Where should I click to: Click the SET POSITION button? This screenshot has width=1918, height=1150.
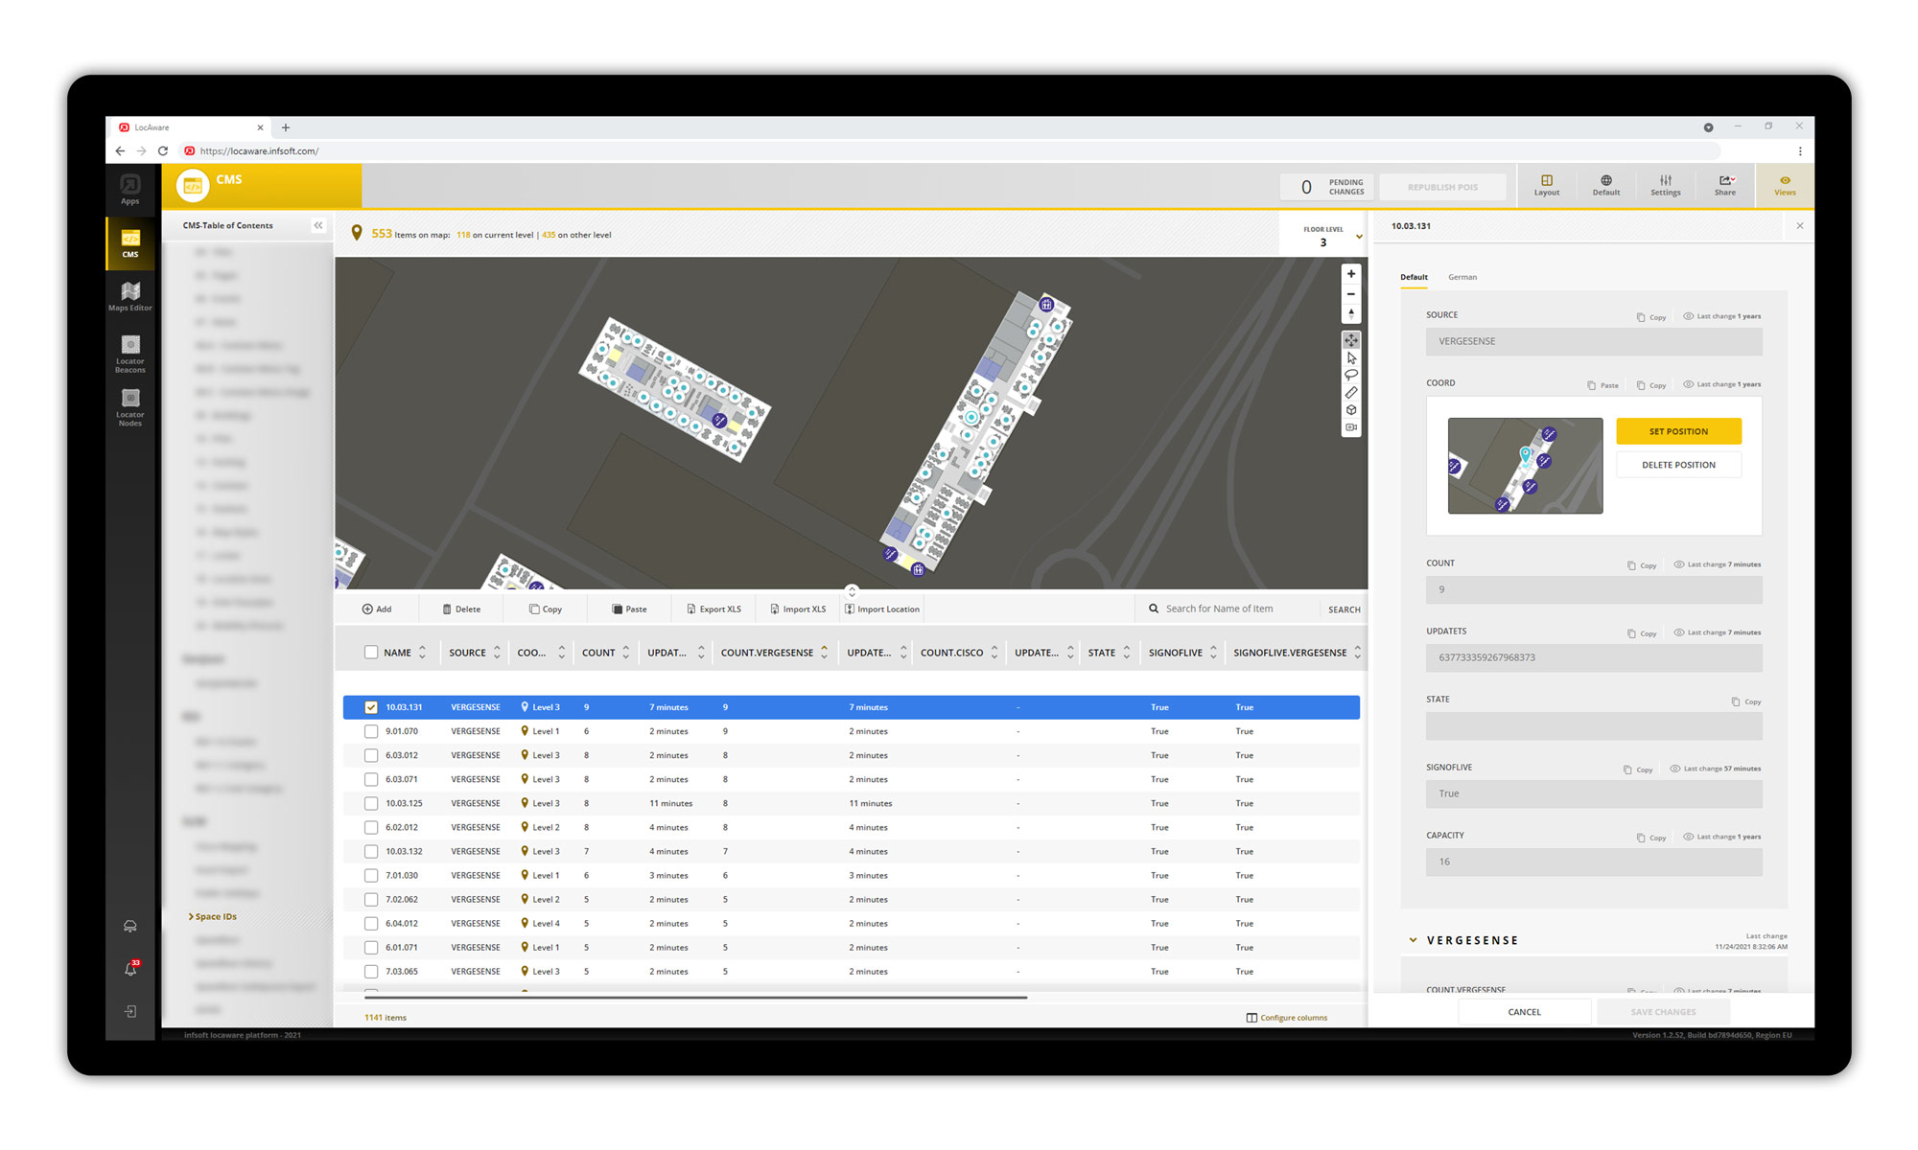(x=1677, y=431)
